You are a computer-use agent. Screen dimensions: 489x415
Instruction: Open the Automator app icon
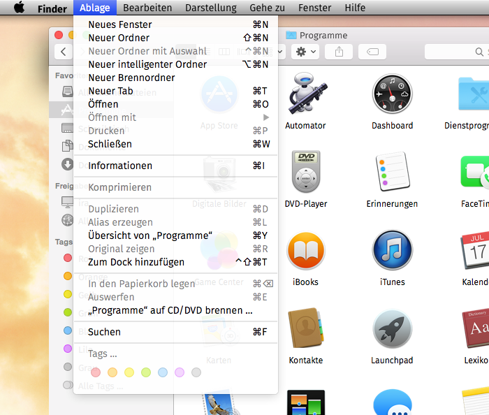point(307,93)
